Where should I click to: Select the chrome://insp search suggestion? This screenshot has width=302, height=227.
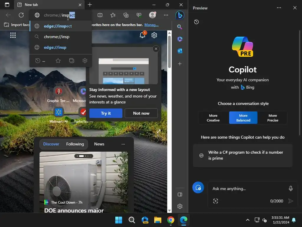[x=61, y=37]
